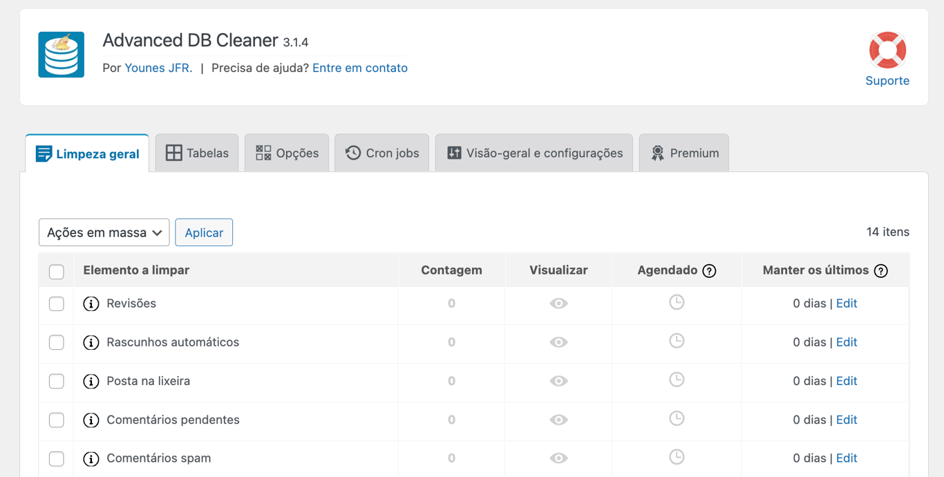This screenshot has width=944, height=477.
Task: Open the help icon next to Agendado
Action: [709, 271]
